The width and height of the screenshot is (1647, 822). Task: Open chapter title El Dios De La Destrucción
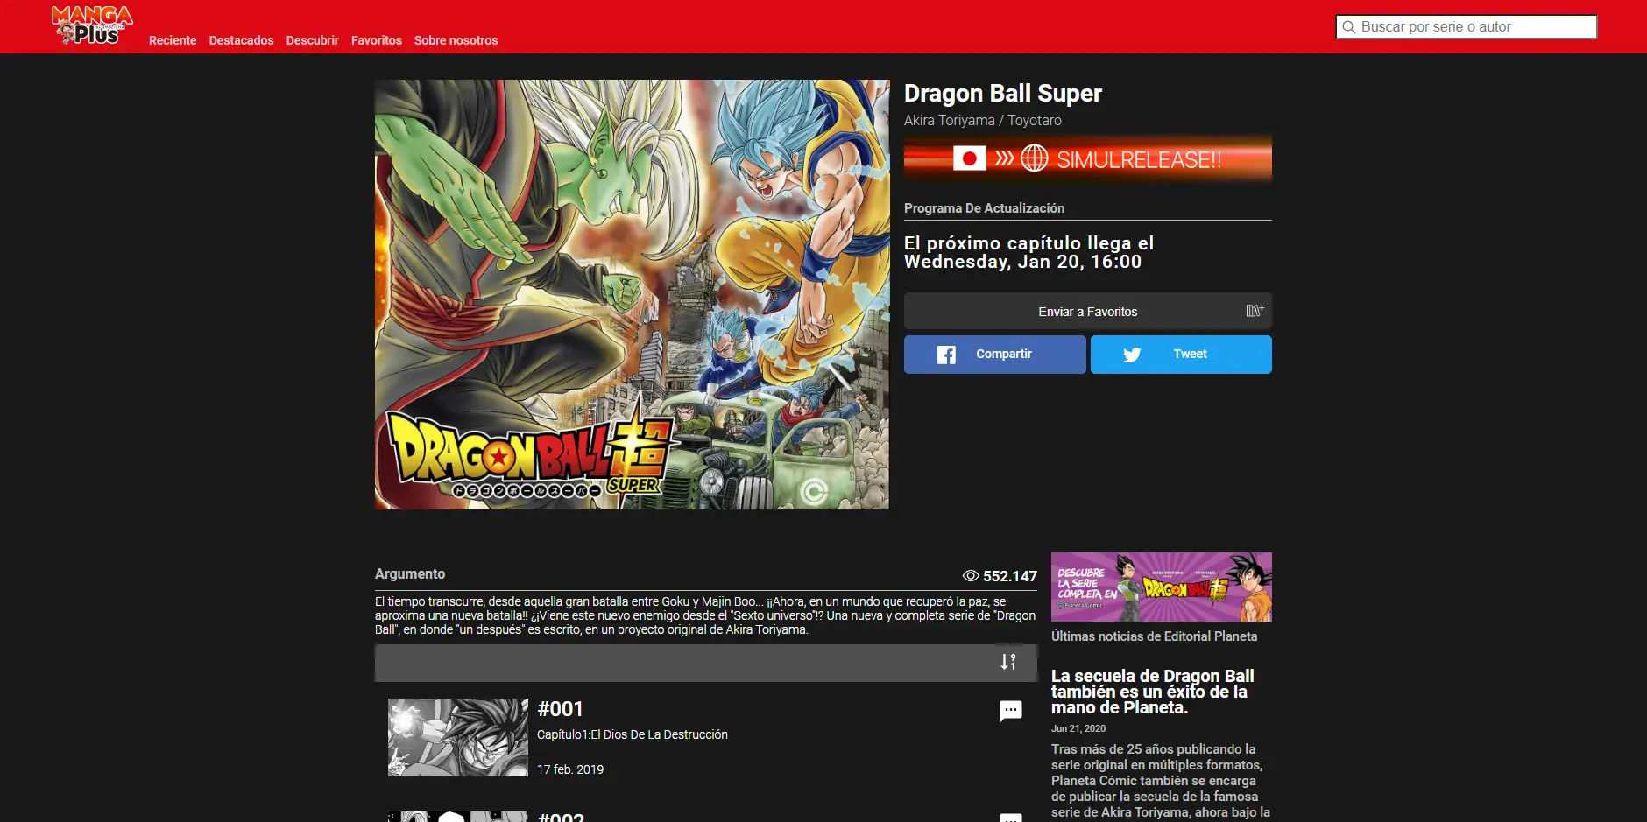click(x=633, y=734)
